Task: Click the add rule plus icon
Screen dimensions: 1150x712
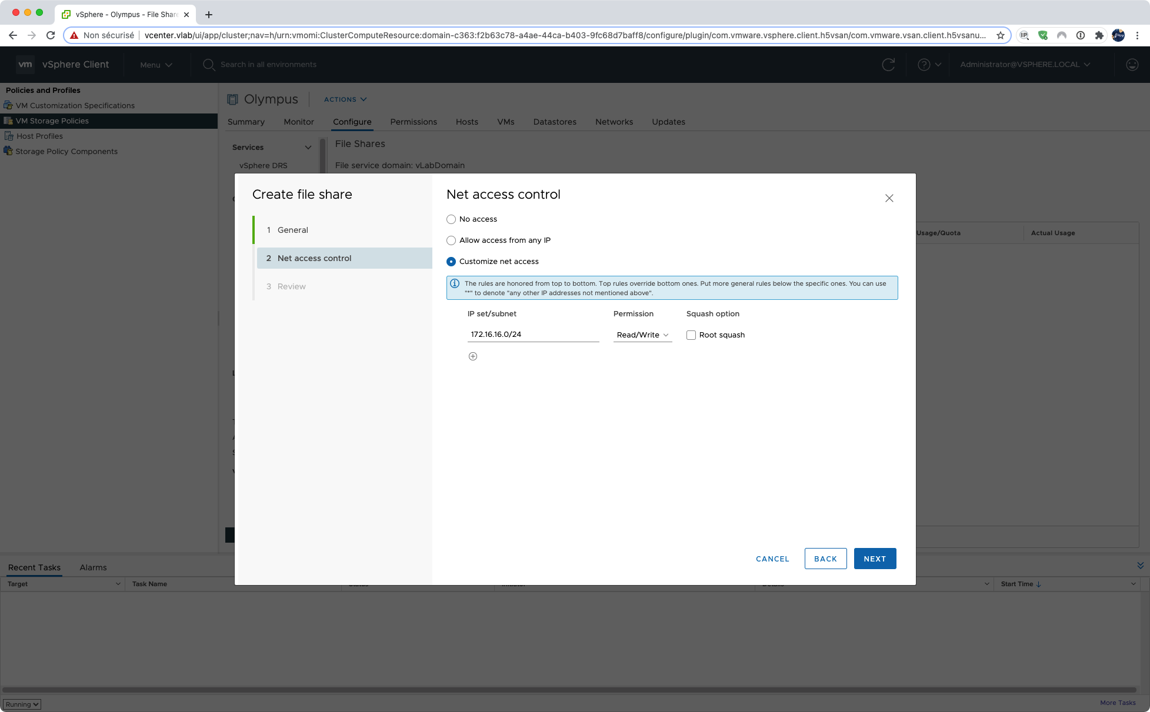Action: pos(472,356)
